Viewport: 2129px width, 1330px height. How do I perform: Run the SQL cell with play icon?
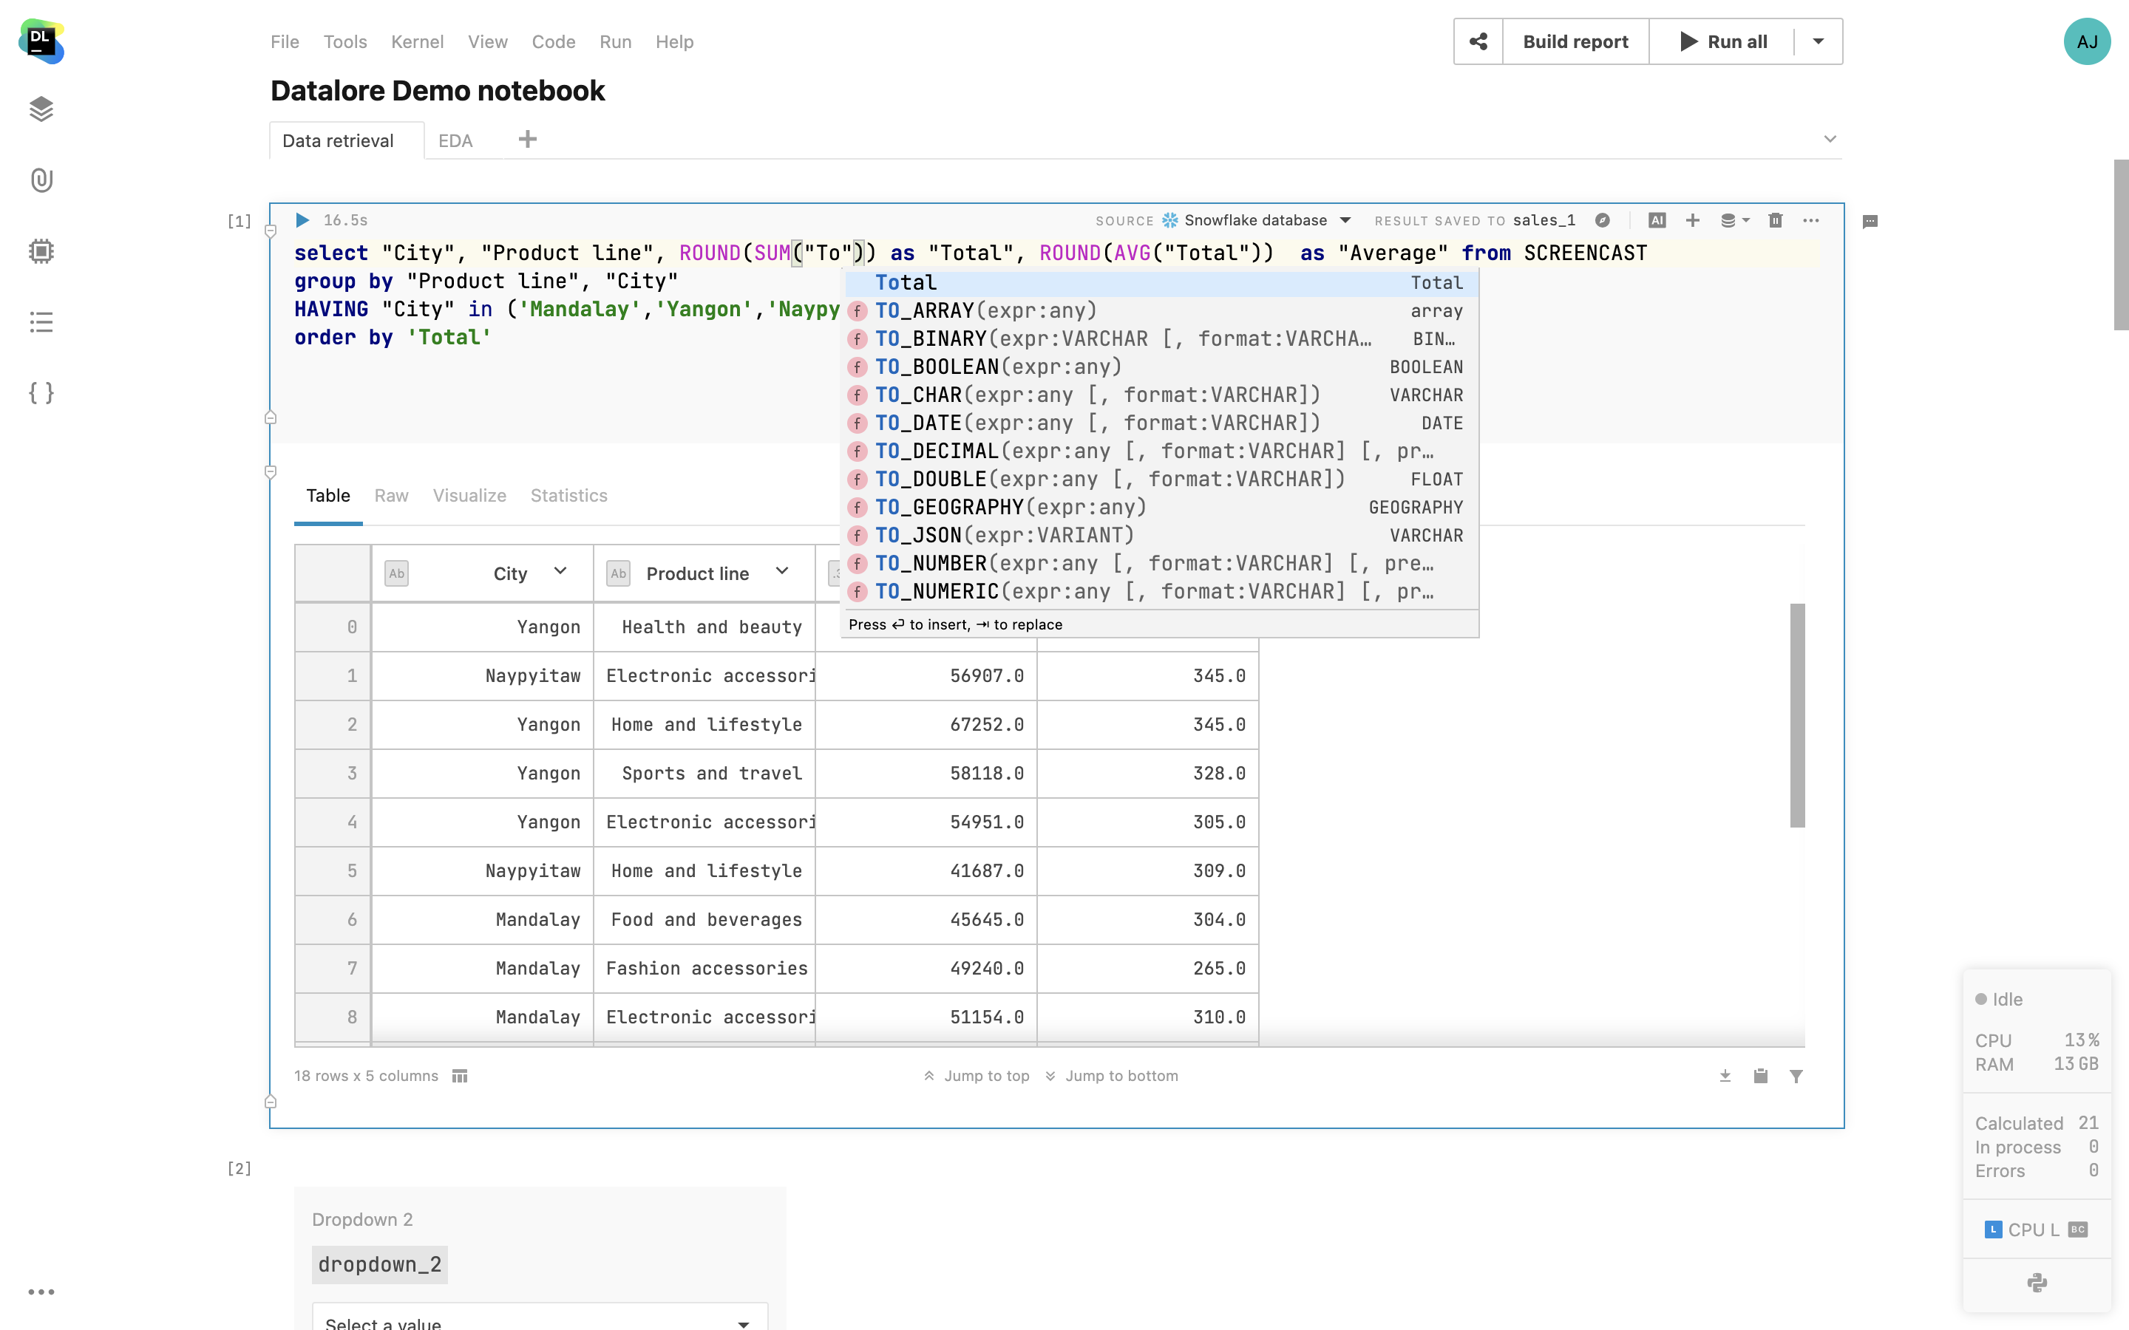coord(302,220)
